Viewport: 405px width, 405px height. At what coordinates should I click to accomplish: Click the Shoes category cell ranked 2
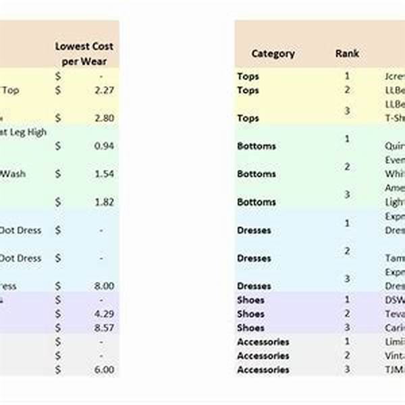pyautogui.click(x=250, y=314)
